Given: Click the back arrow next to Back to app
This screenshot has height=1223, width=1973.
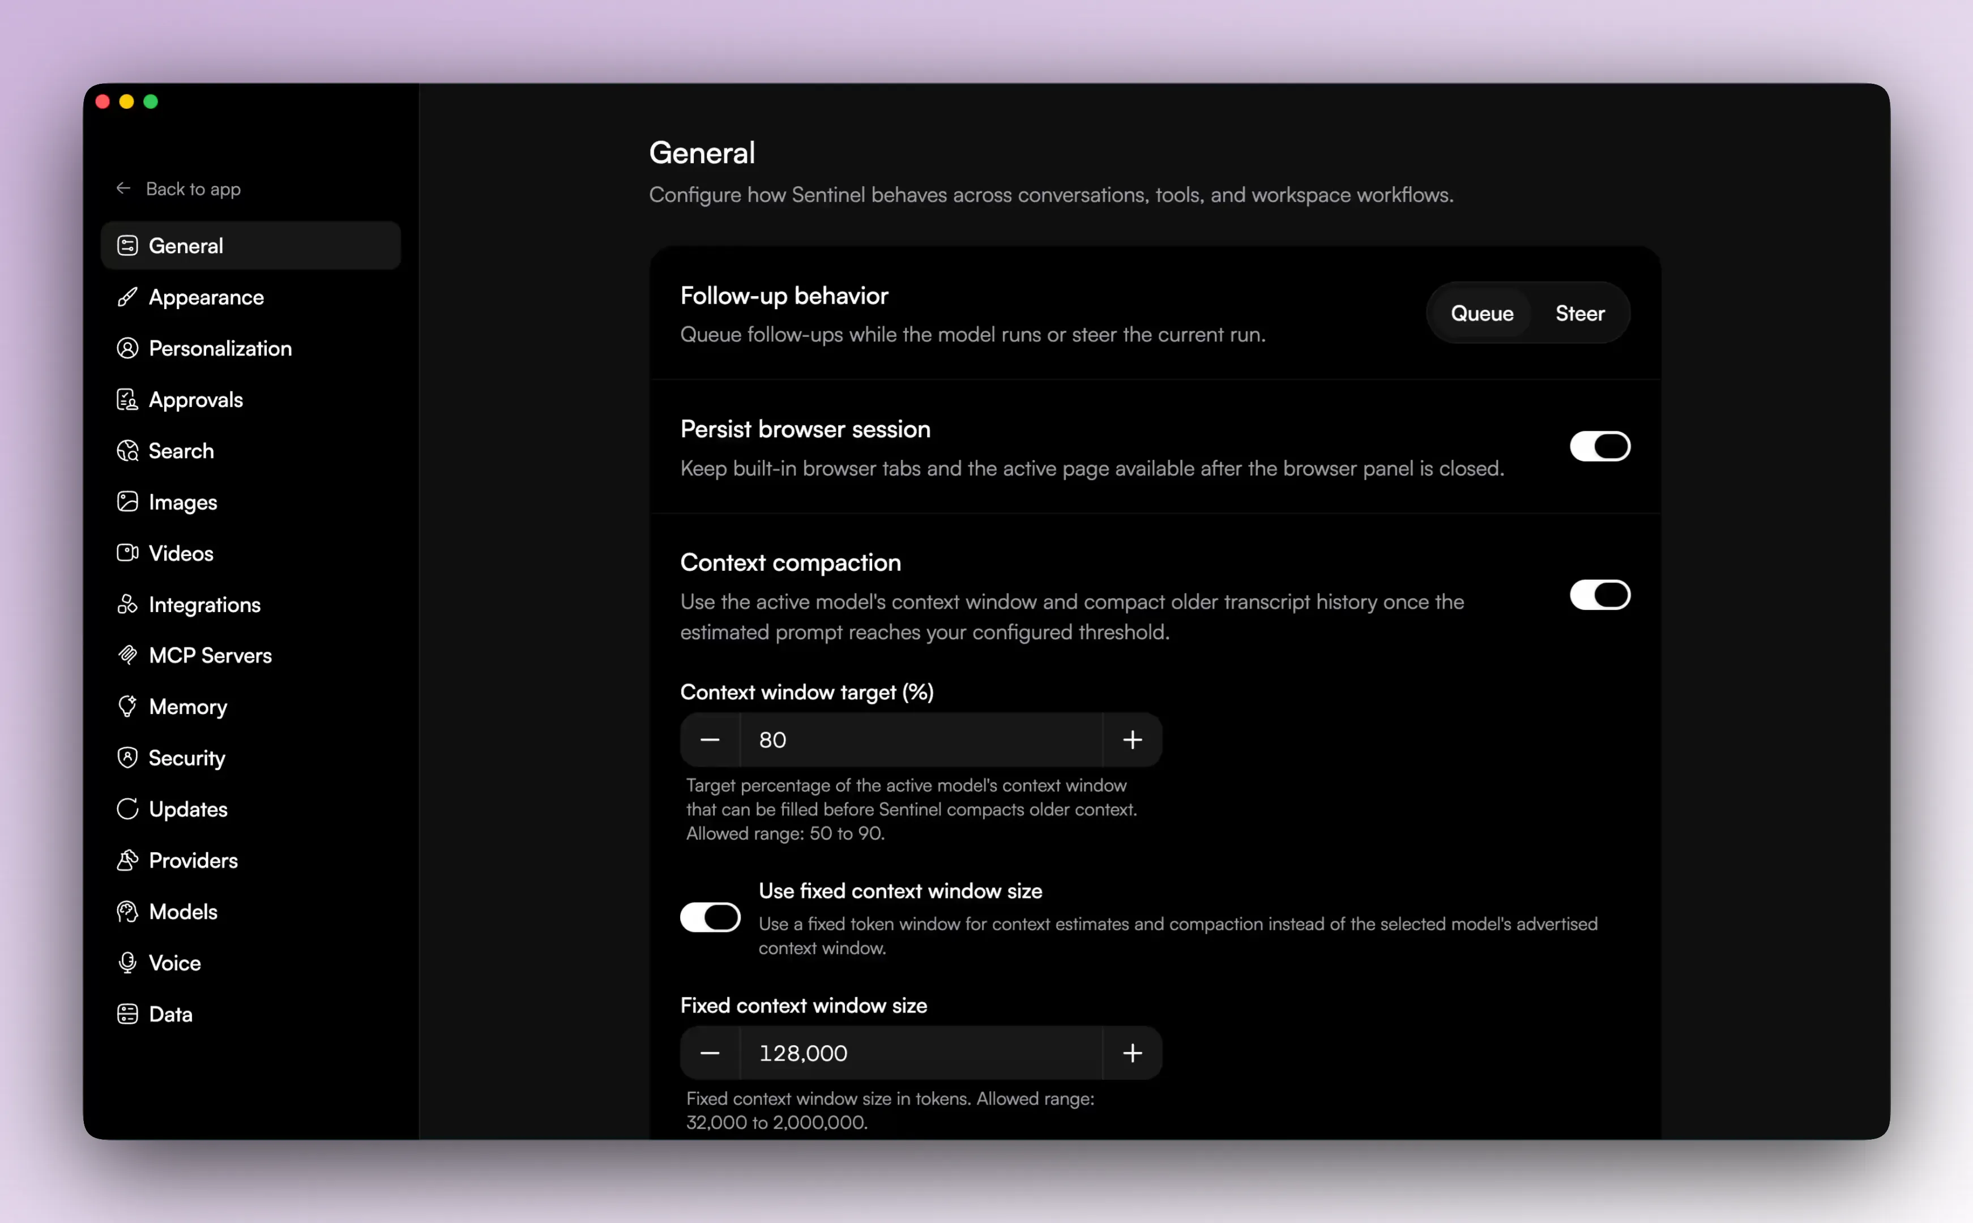Looking at the screenshot, I should [x=123, y=187].
